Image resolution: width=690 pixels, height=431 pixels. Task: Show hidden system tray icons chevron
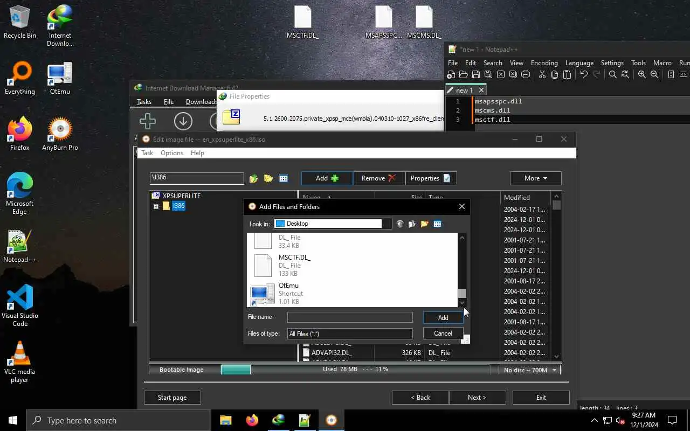click(x=595, y=420)
